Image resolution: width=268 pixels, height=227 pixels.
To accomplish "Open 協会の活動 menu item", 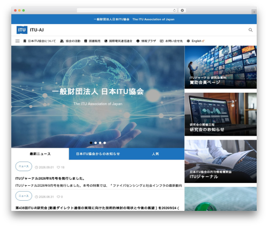I will pos(73,41).
